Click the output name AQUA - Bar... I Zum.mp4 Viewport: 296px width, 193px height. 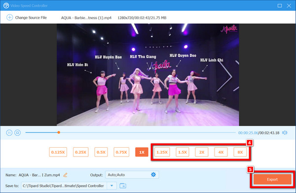coord(39,175)
